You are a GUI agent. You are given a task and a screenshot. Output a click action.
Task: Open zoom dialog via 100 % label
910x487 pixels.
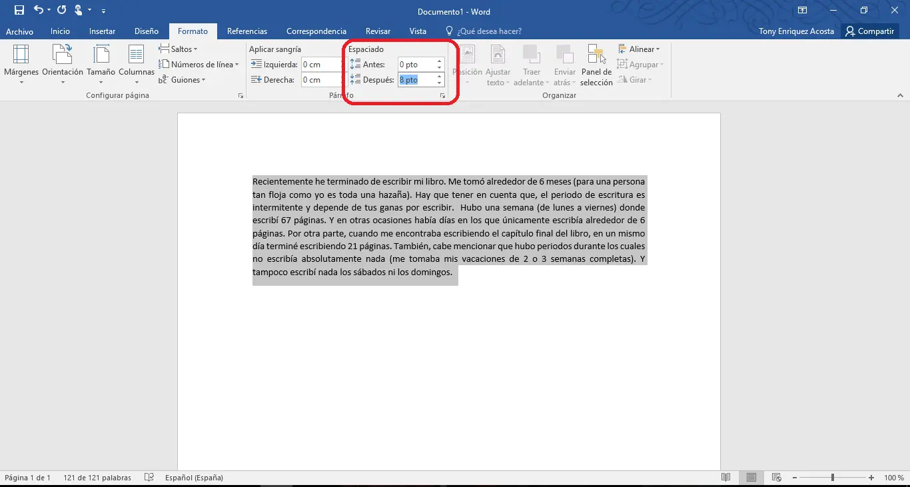click(893, 478)
